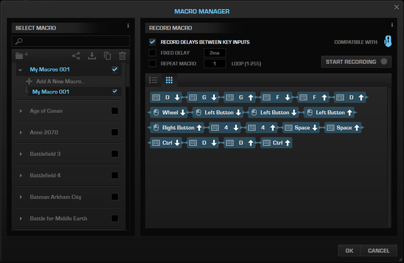This screenshot has height=263, width=404.
Task: Click the macro list vertical scrollbar
Action: coord(127,74)
